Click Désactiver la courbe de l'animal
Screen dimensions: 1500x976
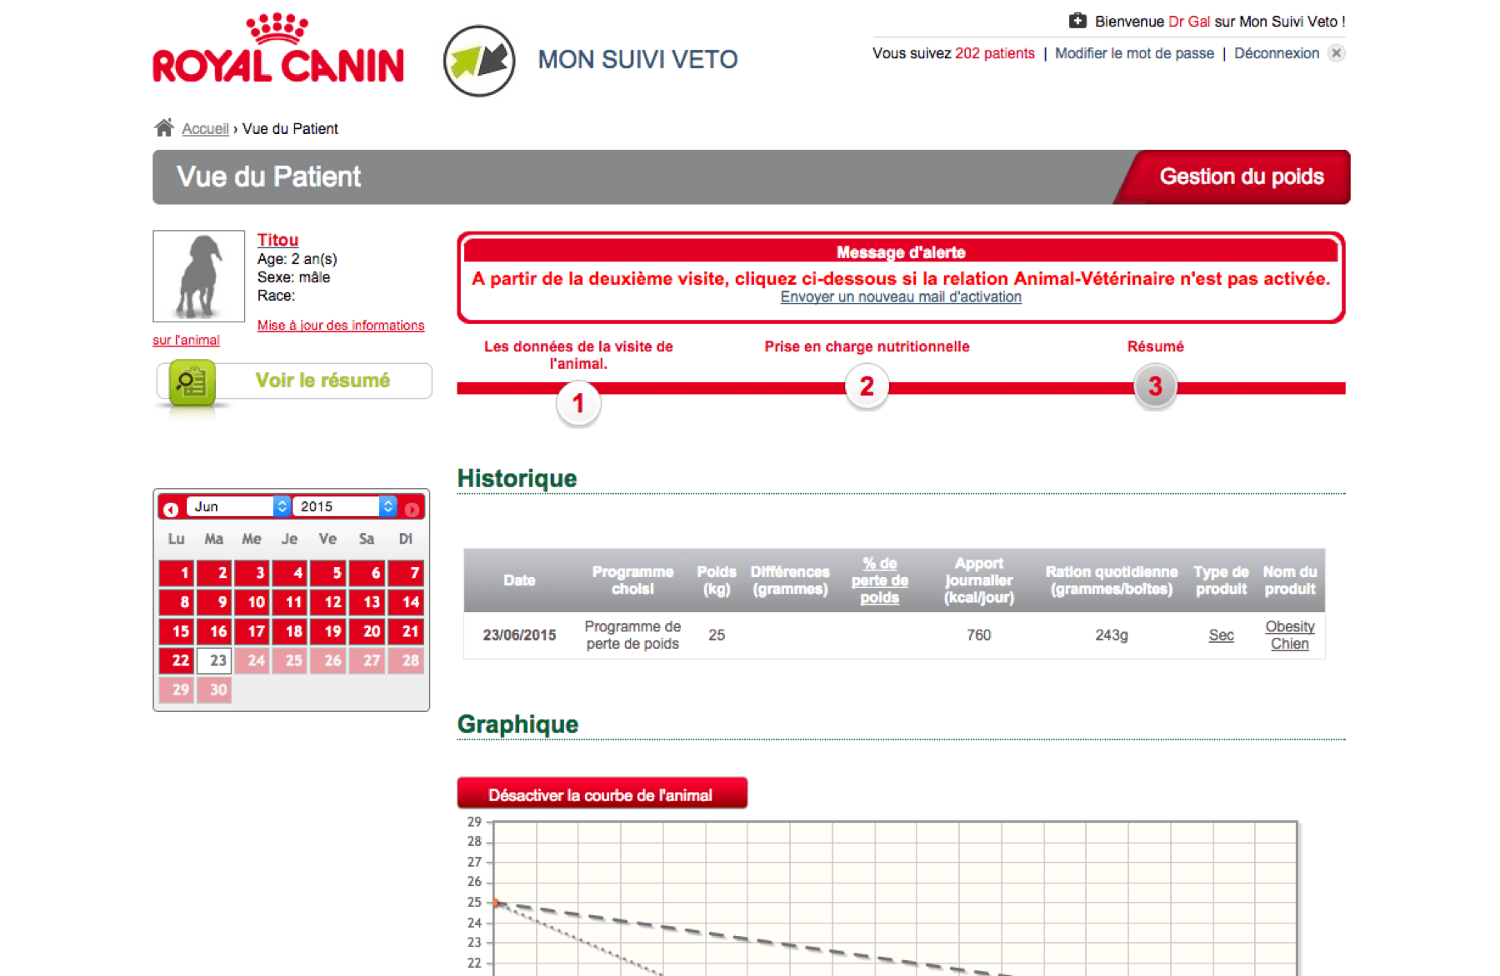point(602,794)
